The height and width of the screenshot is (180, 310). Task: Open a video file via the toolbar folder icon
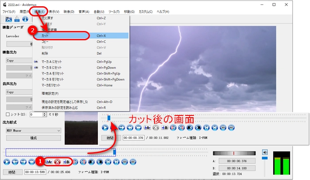(8, 19)
